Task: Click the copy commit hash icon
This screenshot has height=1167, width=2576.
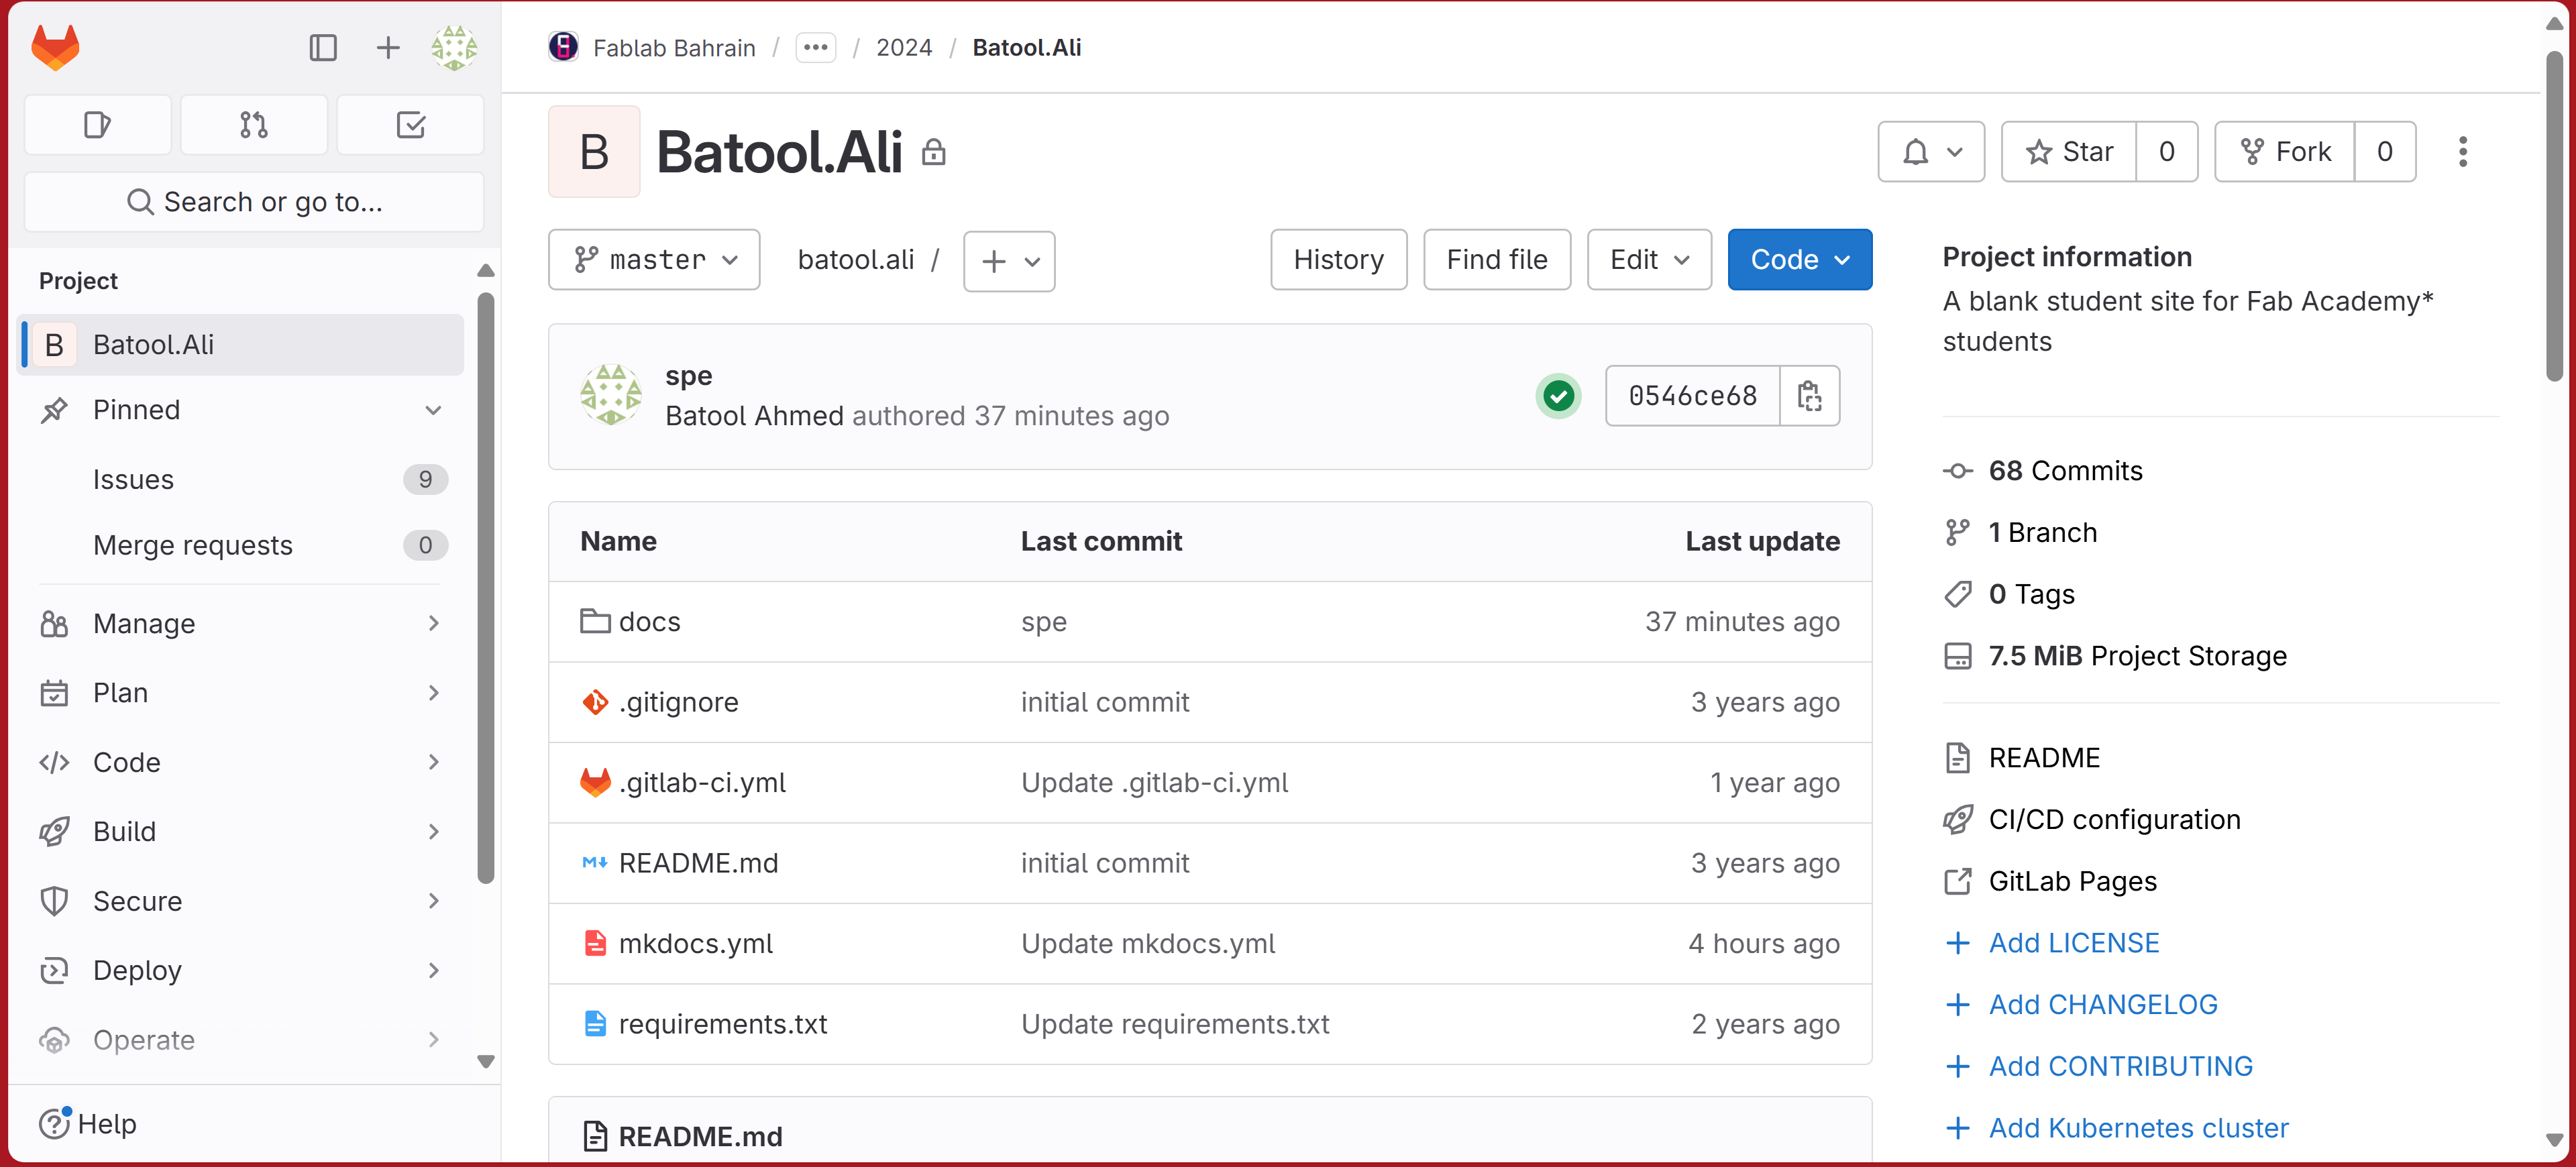Action: click(1807, 396)
